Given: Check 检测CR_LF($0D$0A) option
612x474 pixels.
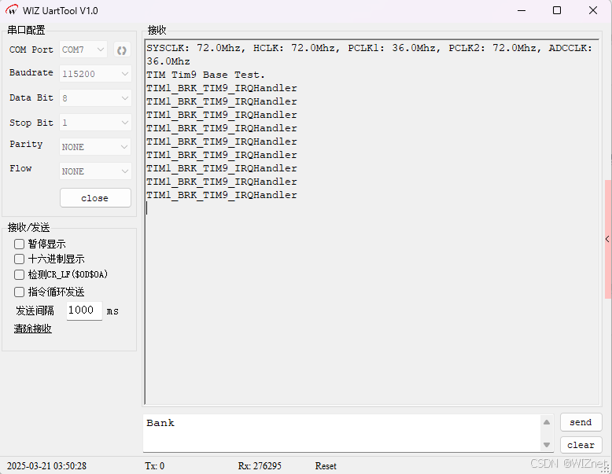Looking at the screenshot, I should (19, 274).
